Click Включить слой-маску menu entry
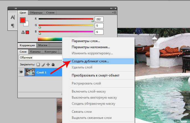Viewport: 190px width, 123px height. pos(89,91)
